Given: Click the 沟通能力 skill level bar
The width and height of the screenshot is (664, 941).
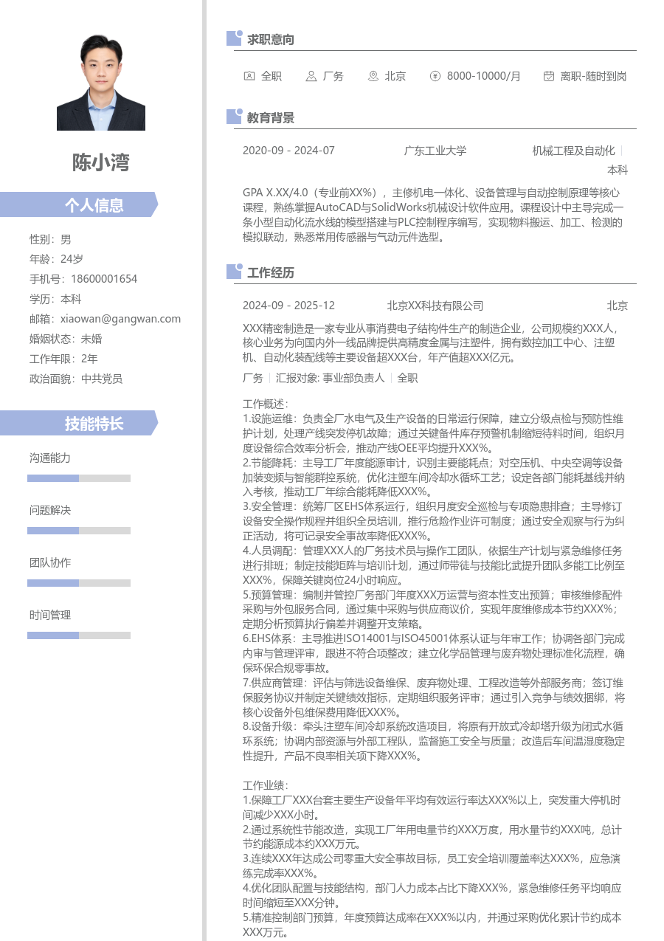Looking at the screenshot, I should coord(79,478).
